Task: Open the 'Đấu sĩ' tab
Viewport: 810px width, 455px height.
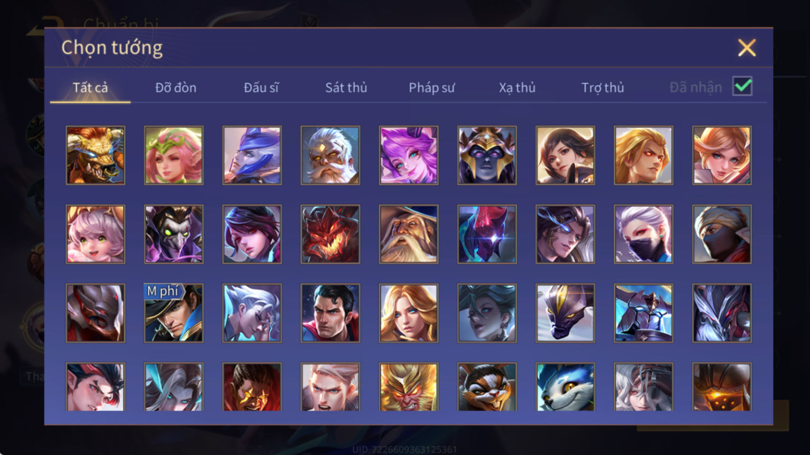Action: coord(261,88)
